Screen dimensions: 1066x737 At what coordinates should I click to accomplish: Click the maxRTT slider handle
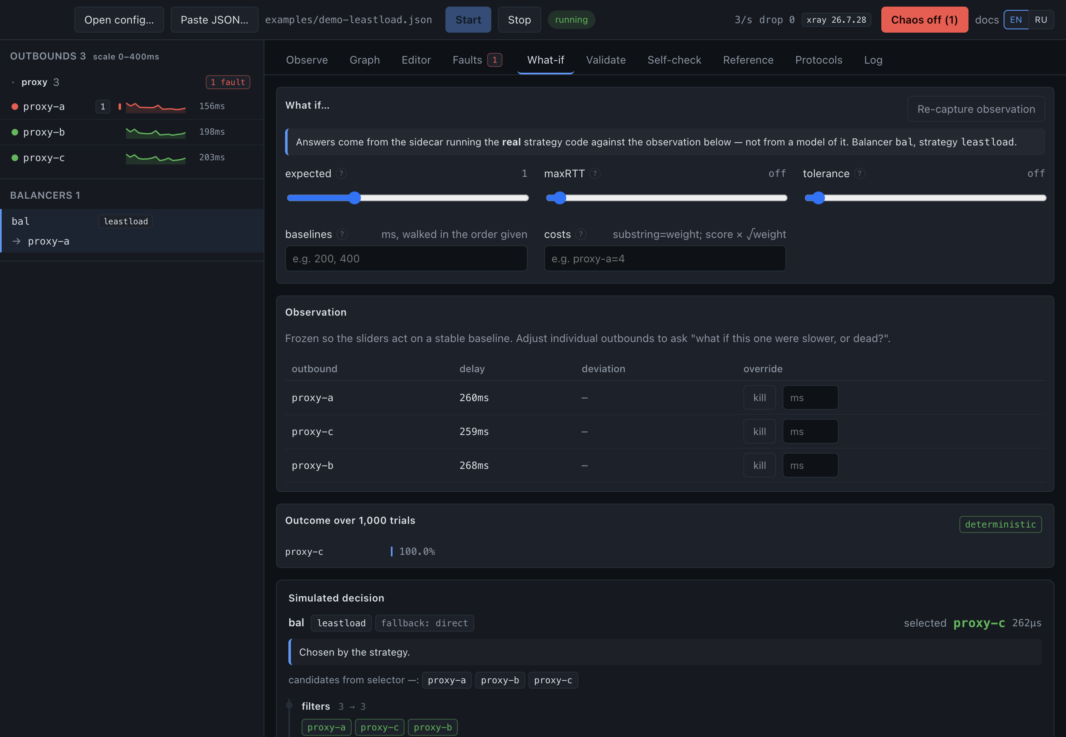559,198
